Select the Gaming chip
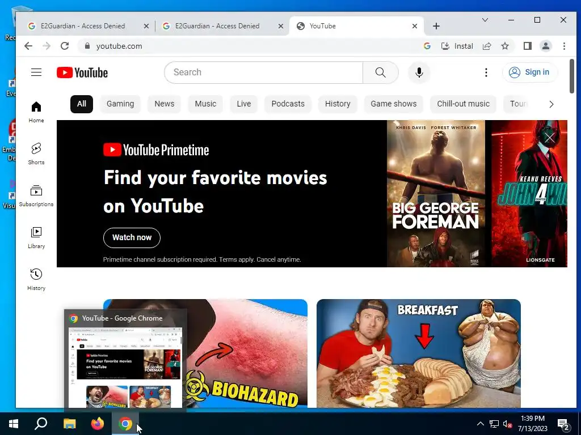Viewport: 581px width, 435px height. point(120,104)
